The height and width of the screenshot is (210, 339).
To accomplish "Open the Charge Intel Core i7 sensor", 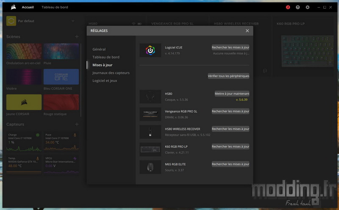I will coord(24,142).
